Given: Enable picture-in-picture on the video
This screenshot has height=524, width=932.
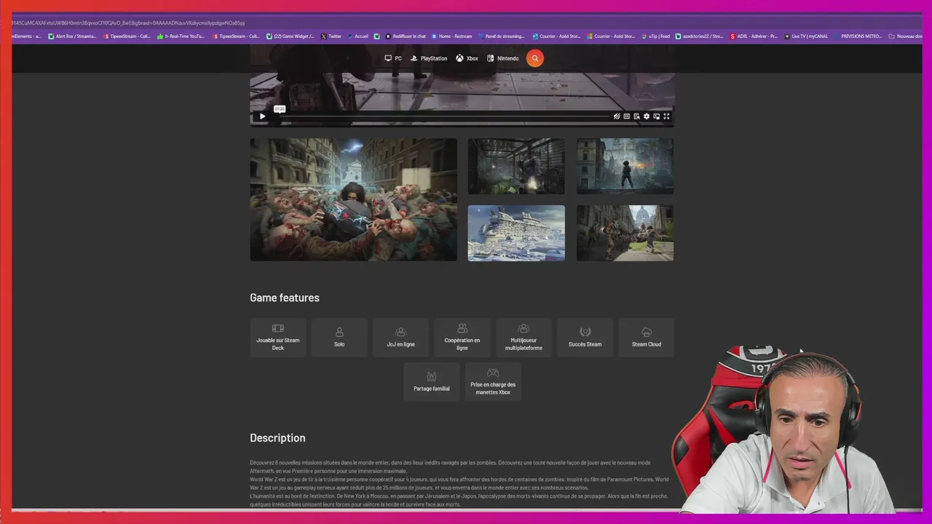Looking at the screenshot, I should (x=656, y=116).
